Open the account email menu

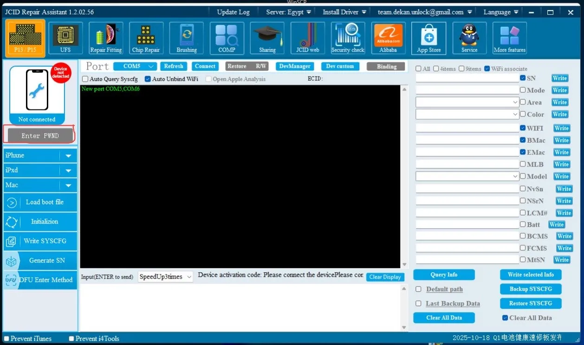tap(425, 12)
